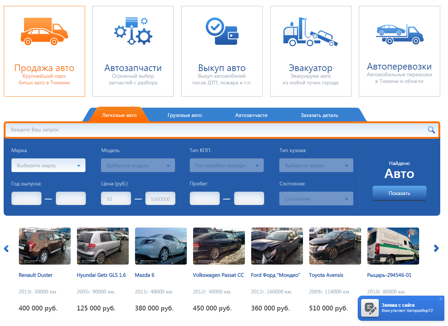Click the 2009г. 114000 км. text

(330, 292)
